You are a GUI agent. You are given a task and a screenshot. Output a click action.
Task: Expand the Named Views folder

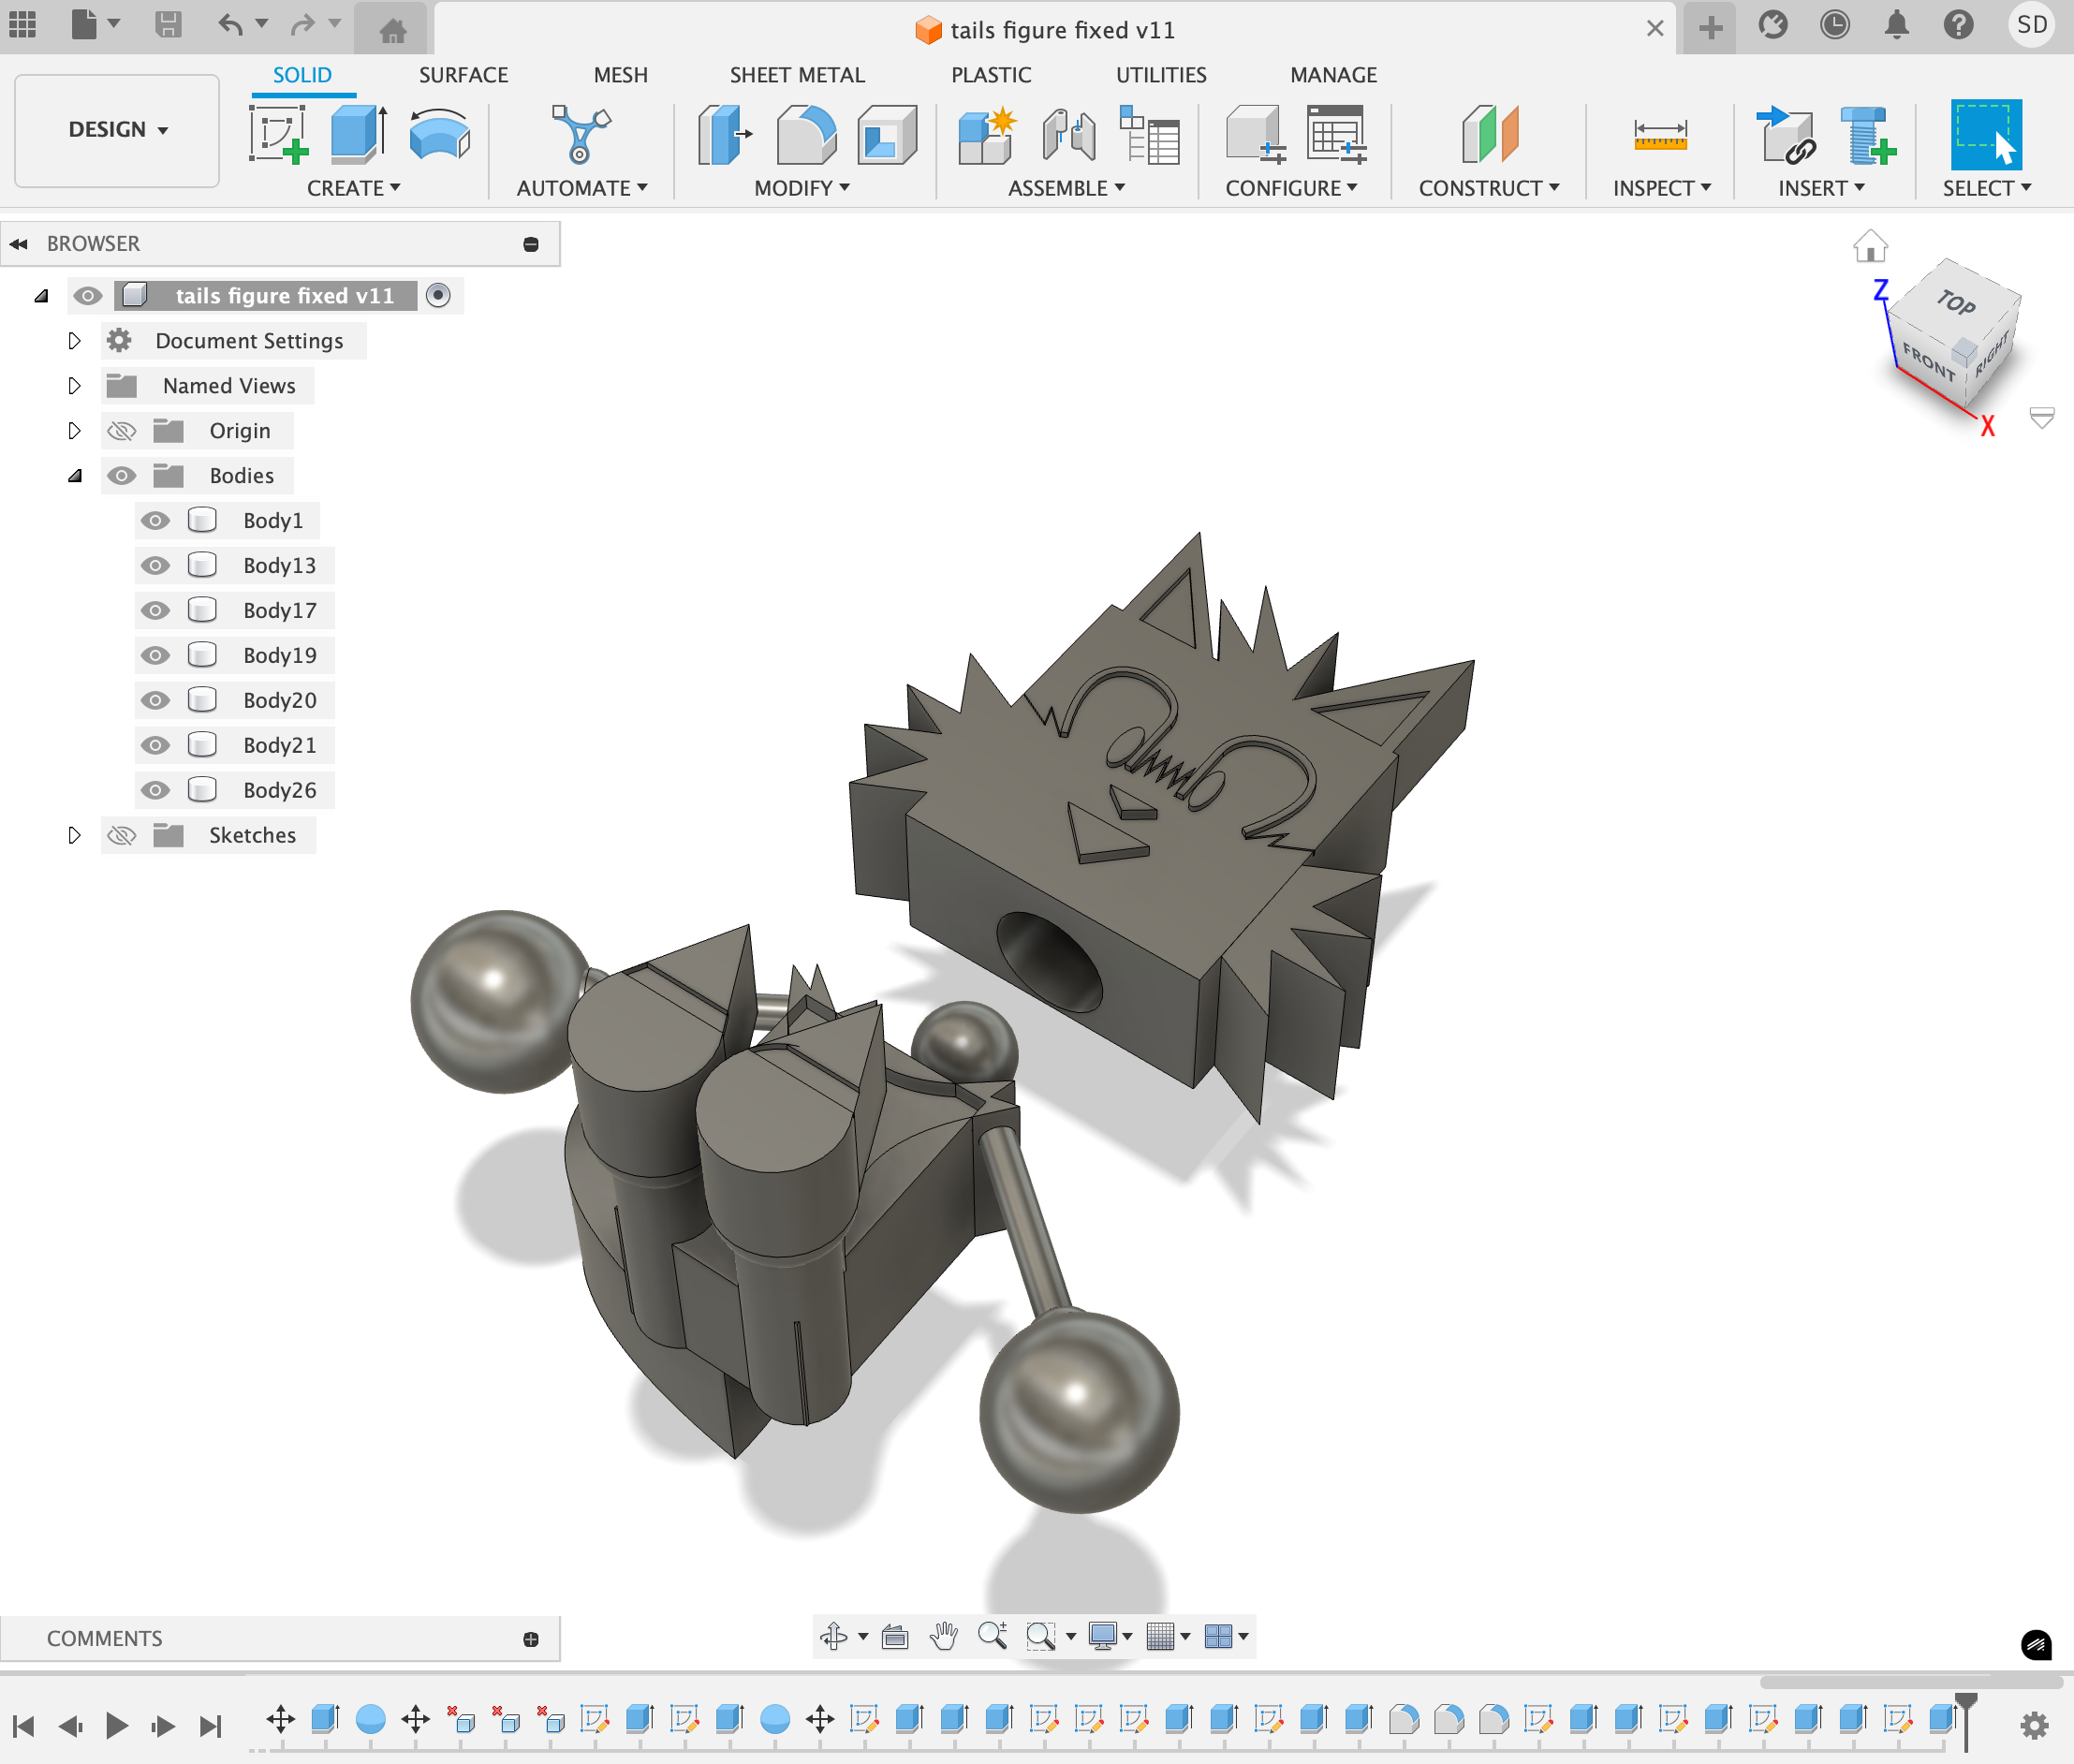[74, 386]
